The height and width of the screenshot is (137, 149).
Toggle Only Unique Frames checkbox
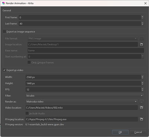29,62
